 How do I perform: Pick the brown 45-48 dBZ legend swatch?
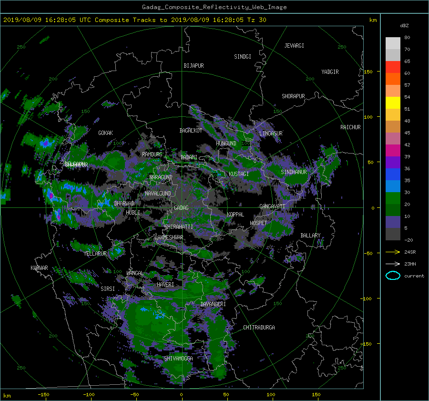pyautogui.click(x=393, y=126)
